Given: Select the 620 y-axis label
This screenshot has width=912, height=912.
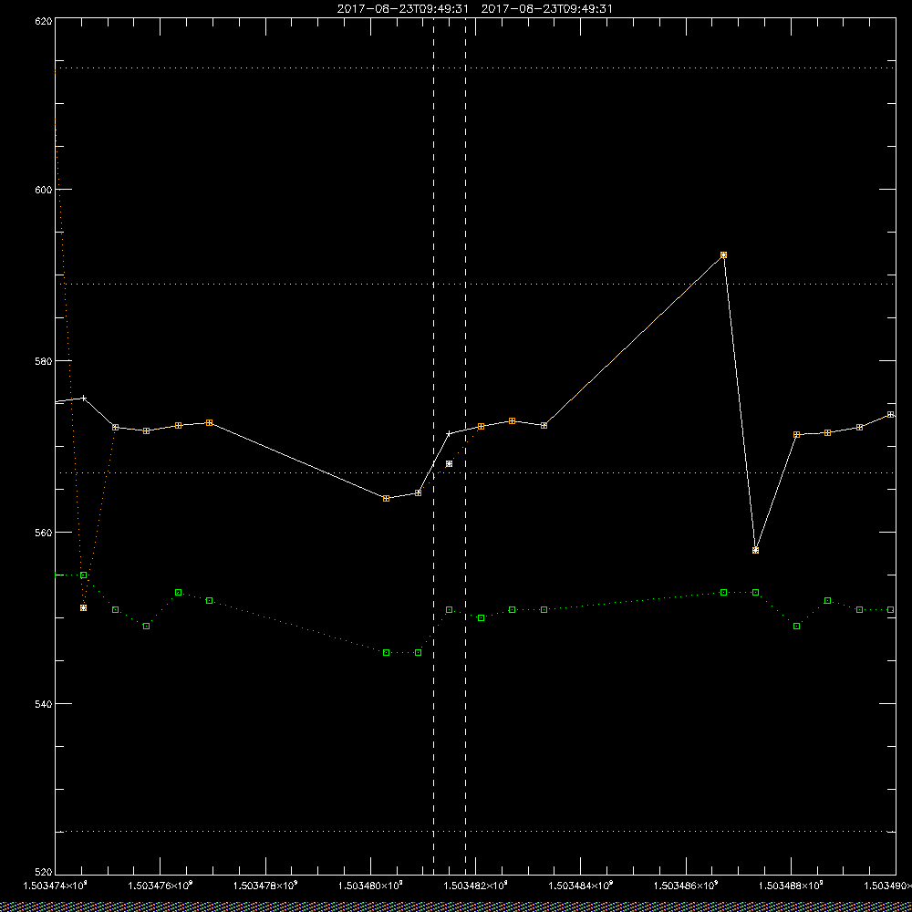Looking at the screenshot, I should [x=44, y=21].
